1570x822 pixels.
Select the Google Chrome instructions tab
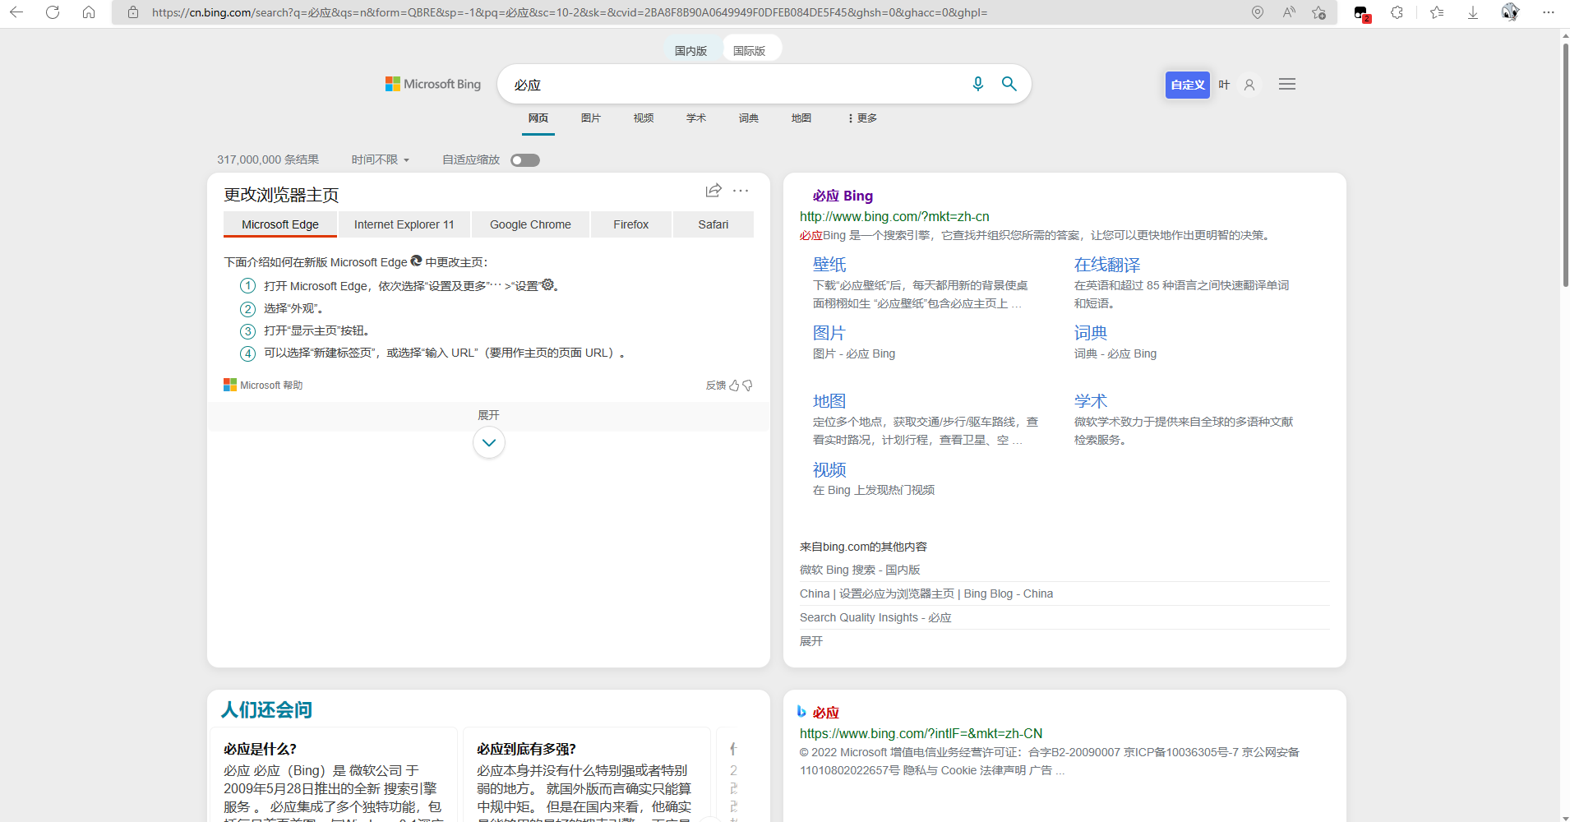point(530,224)
